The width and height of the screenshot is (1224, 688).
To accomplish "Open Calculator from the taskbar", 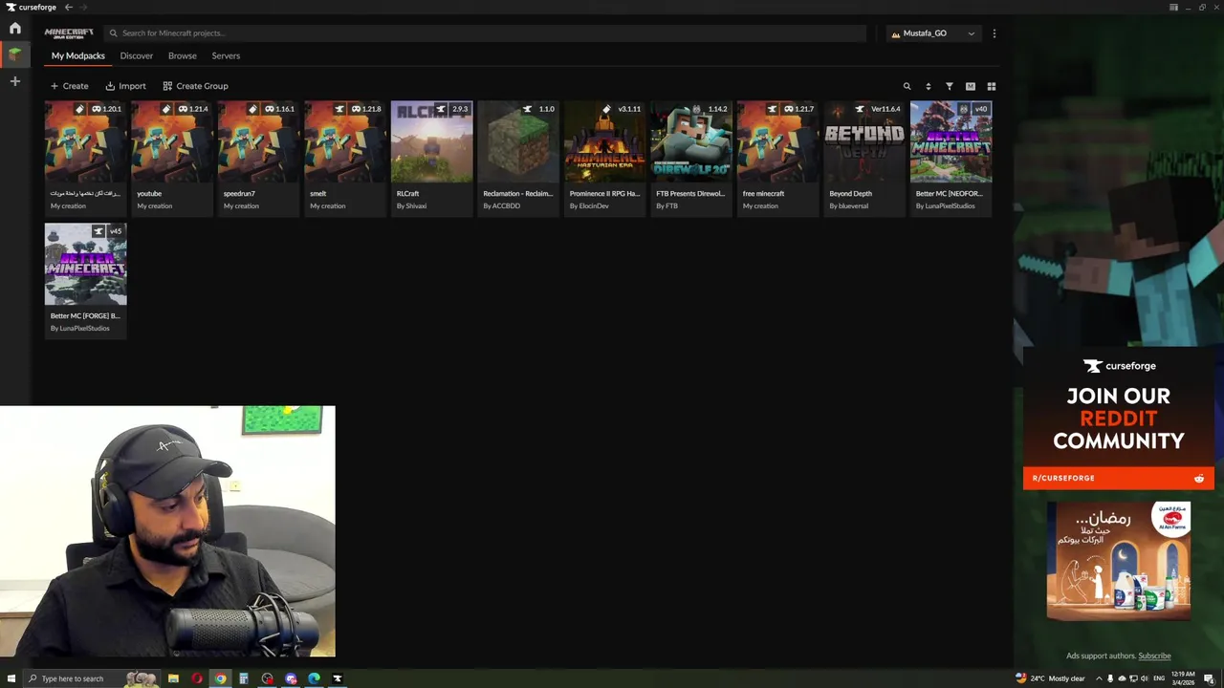I will coord(244,678).
